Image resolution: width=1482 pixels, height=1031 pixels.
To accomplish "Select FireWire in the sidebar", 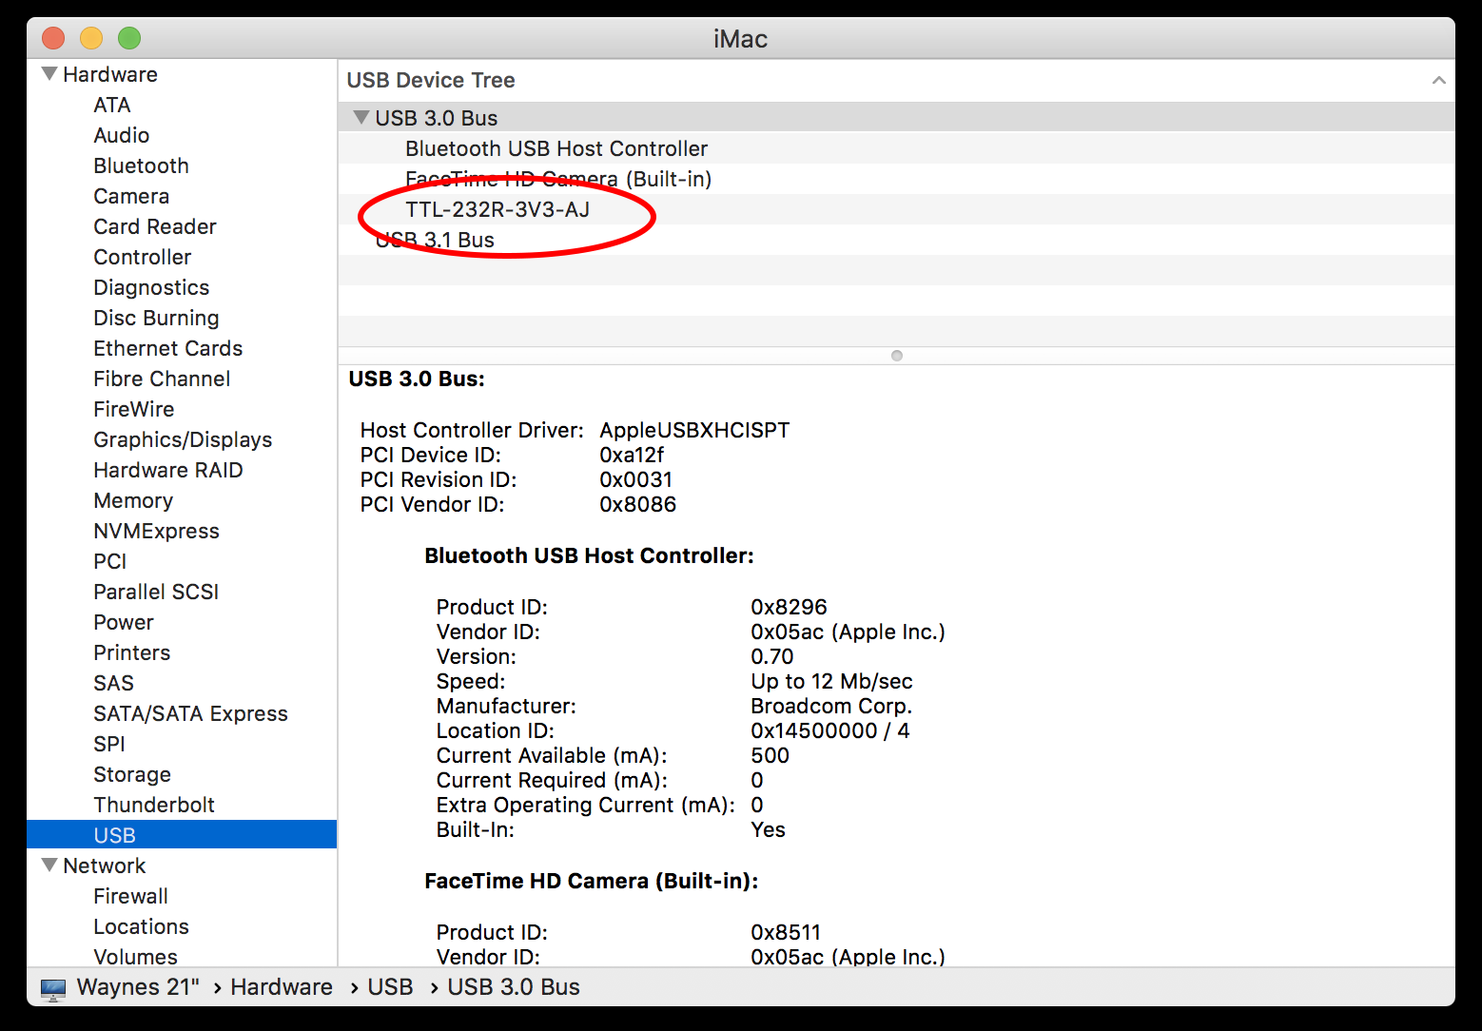I will (x=134, y=409).
